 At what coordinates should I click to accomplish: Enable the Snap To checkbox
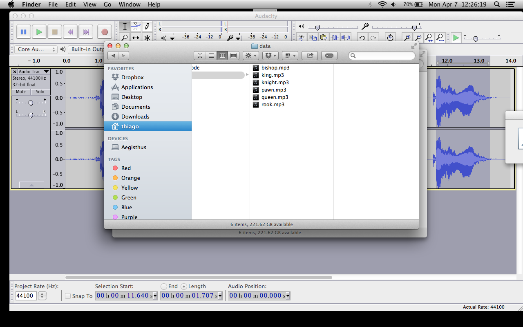[x=68, y=296]
